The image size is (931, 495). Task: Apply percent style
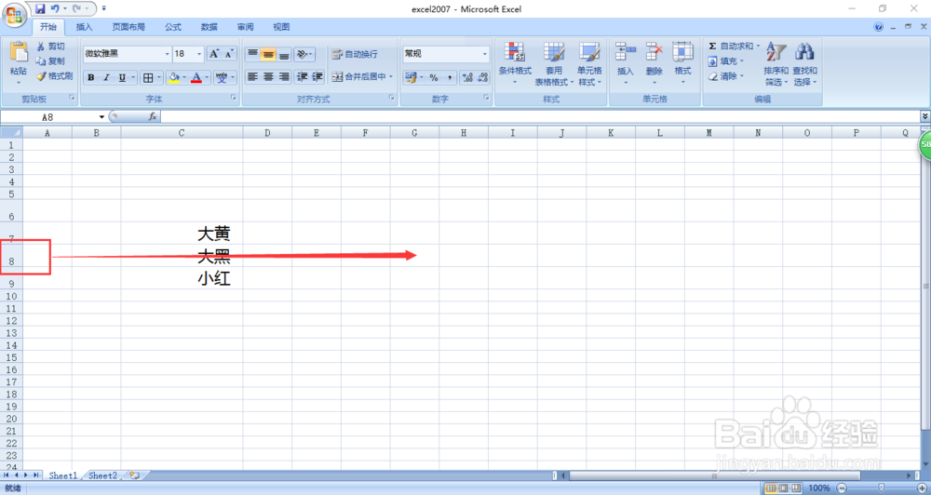tap(434, 77)
